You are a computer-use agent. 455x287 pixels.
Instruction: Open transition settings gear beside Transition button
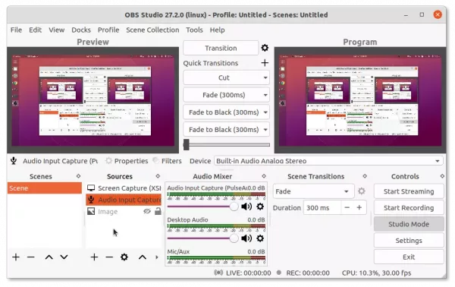265,48
